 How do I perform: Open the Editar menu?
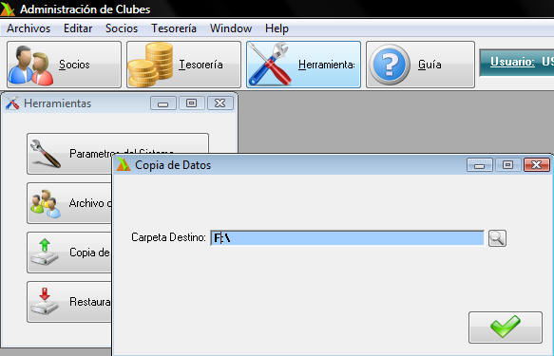click(x=78, y=28)
